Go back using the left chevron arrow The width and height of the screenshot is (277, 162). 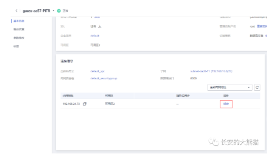pyautogui.click(x=16, y=11)
